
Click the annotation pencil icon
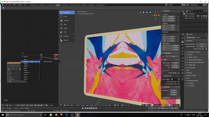[x=163, y=56]
